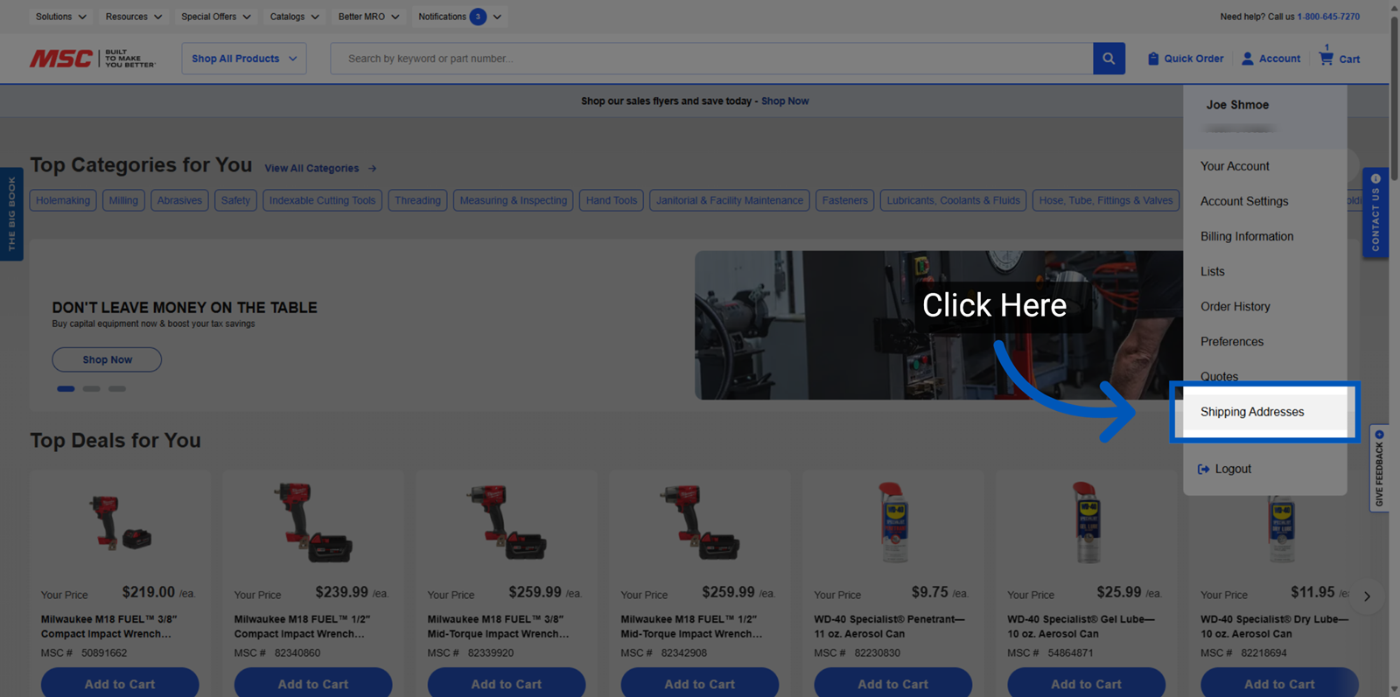Select the Threading category chip
Screen dimensions: 1400x697
coord(417,200)
